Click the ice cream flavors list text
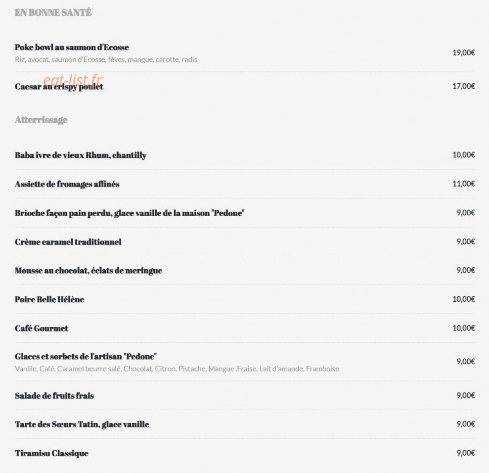Image resolution: width=489 pixels, height=473 pixels. [177, 369]
